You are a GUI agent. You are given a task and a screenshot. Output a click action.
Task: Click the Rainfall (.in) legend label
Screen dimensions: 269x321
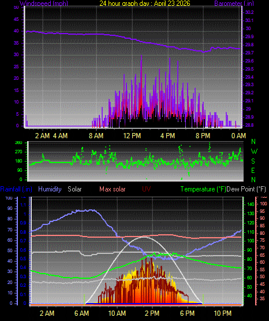[16, 189]
